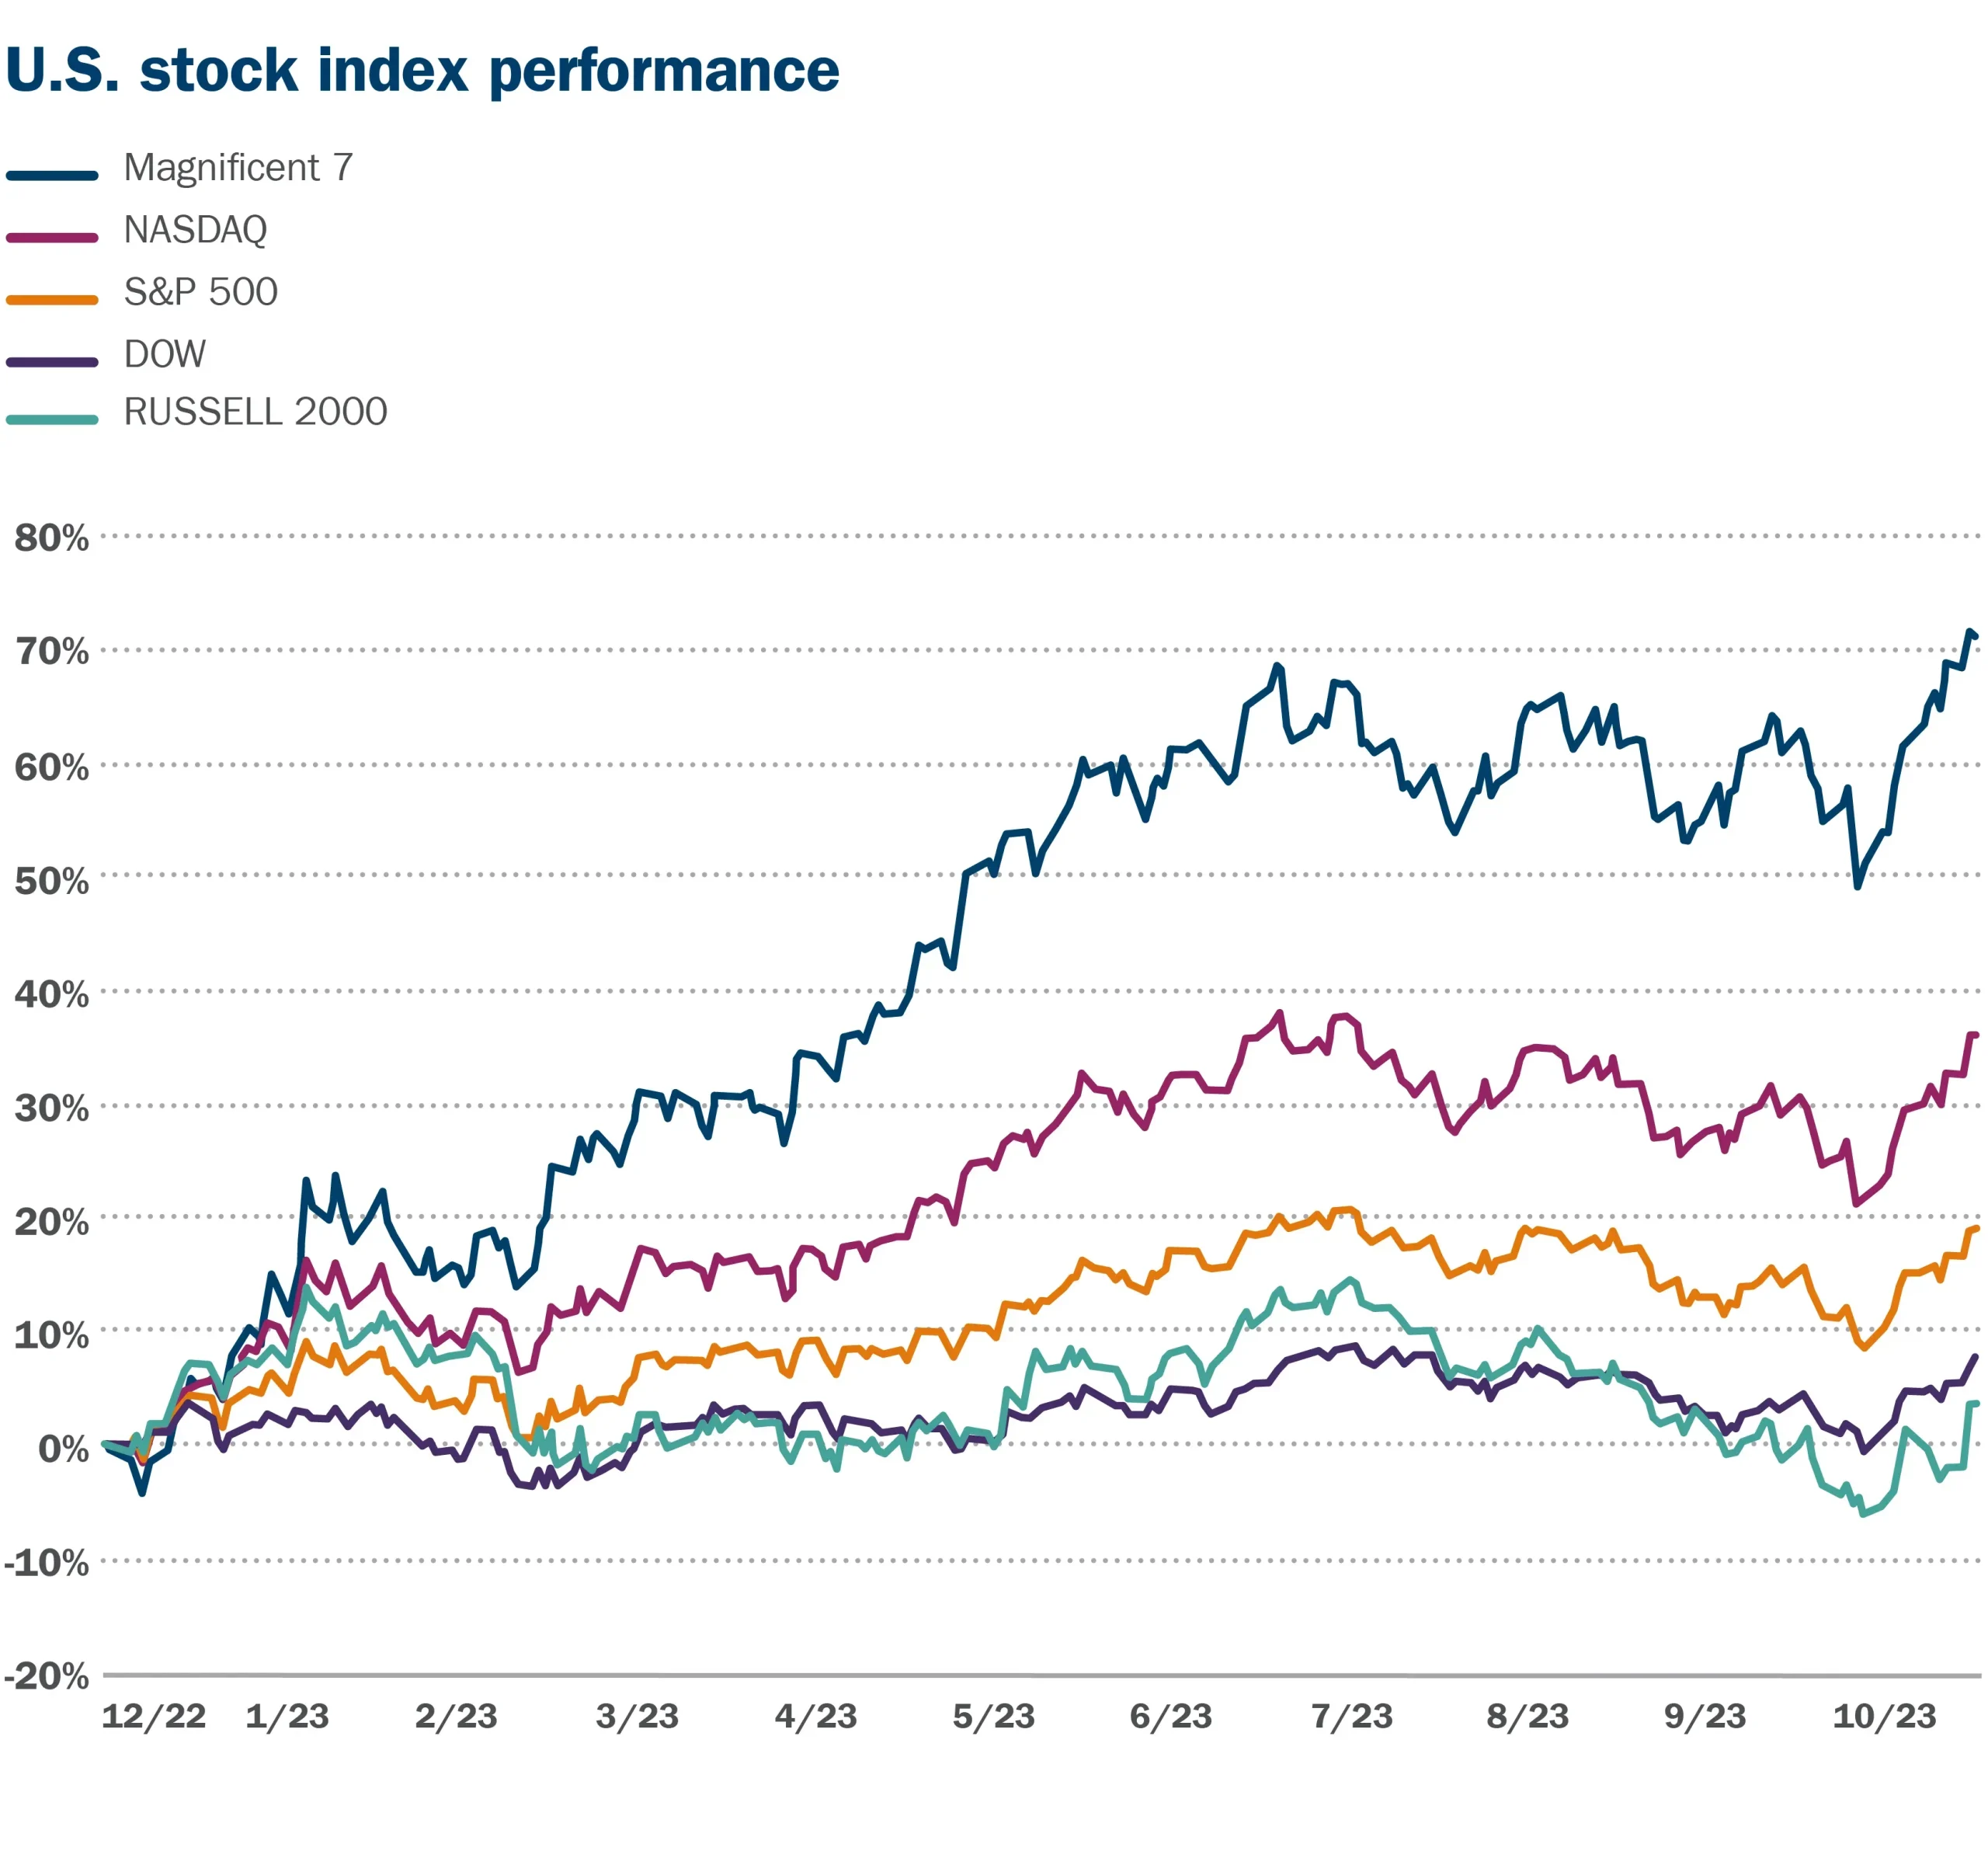This screenshot has height=1858, width=1988.
Task: Click the 3/23 x-axis date label
Action: click(638, 1717)
